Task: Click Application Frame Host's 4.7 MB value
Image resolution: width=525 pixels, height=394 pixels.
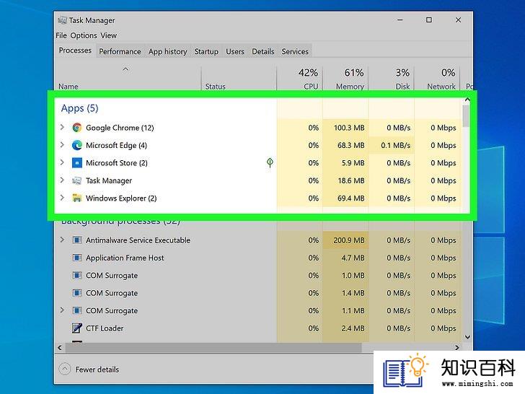Action: coord(353,258)
